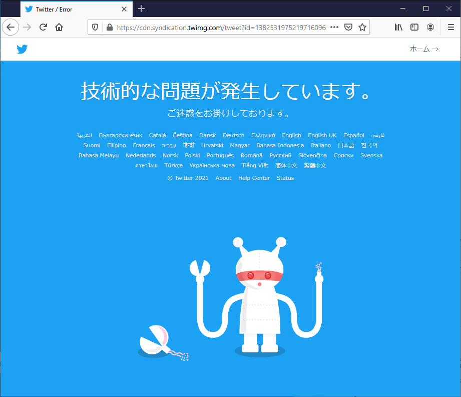The height and width of the screenshot is (397, 461).
Task: Click the Türkçe language link
Action: tap(174, 165)
